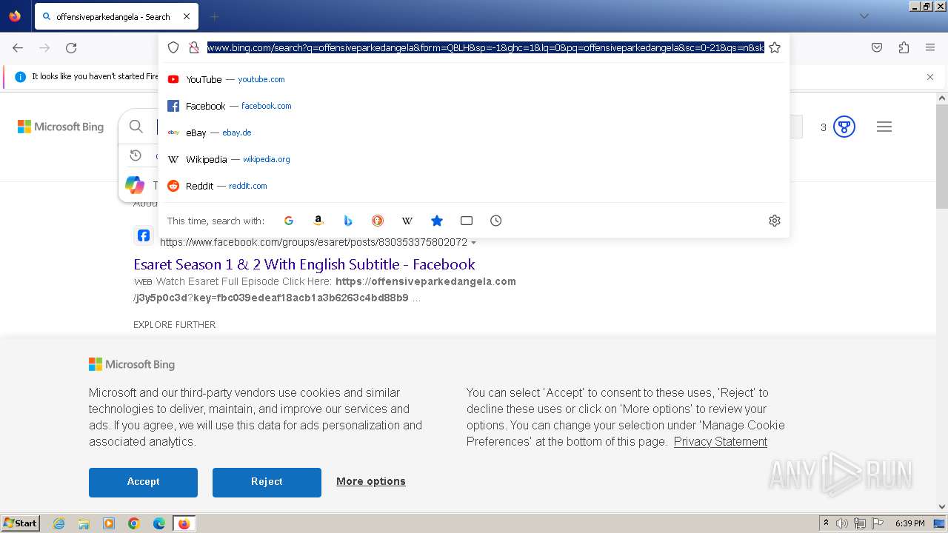Open the Save to Pocket icon
This screenshot has height=533, width=948.
coord(877,47)
